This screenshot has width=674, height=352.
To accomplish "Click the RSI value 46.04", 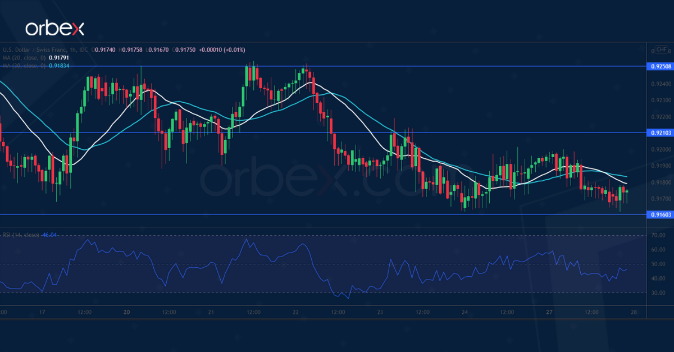I will (48, 234).
